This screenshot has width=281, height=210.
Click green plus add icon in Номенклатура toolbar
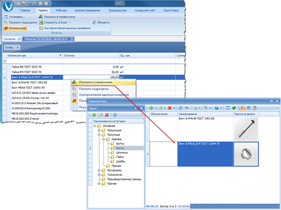151,108
